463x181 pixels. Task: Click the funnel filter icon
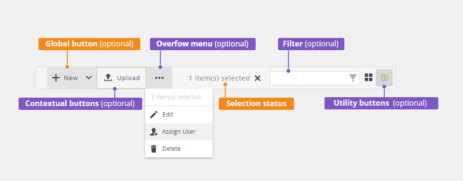(353, 78)
